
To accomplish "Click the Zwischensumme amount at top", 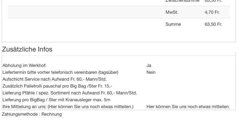I will [213, 1].
